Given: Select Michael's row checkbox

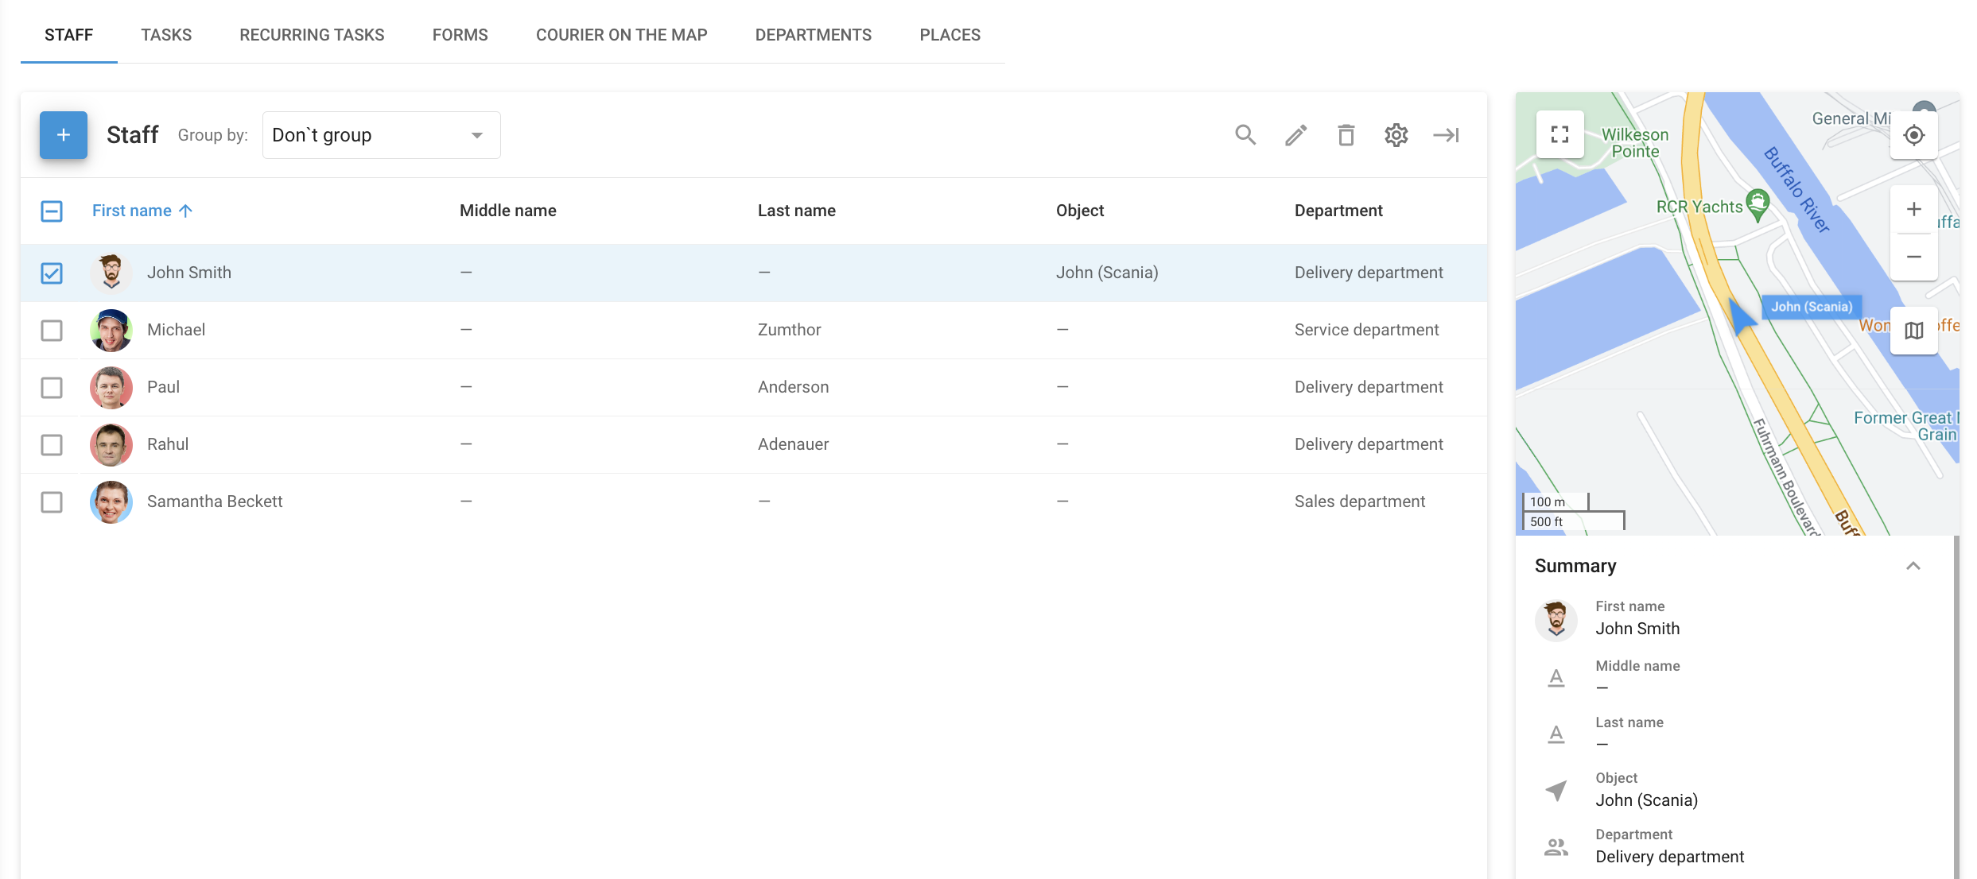Looking at the screenshot, I should tap(52, 331).
